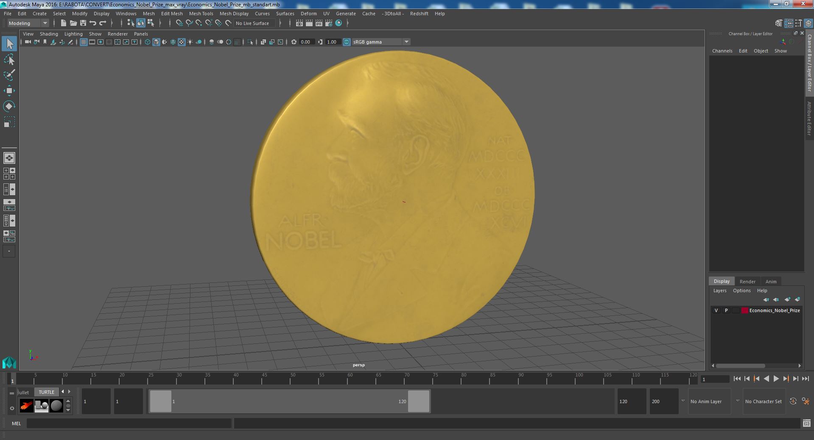Enable snap to grids
Screen dimensions: 814x440
179,23
